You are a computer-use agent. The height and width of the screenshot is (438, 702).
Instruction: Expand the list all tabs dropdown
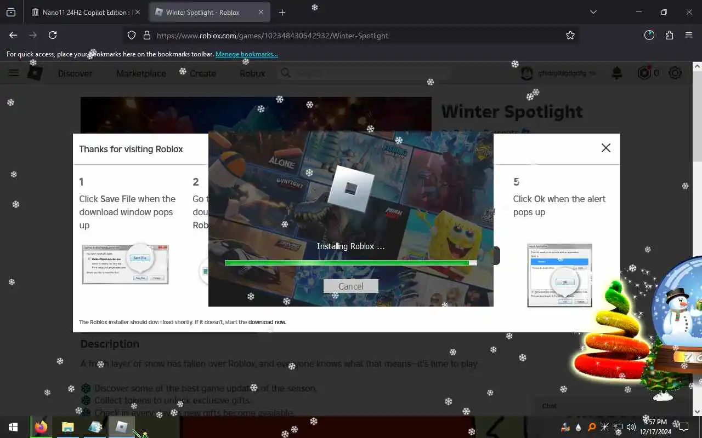coord(593,12)
